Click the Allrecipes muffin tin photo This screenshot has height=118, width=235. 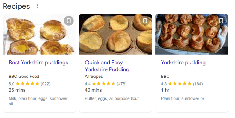(116, 34)
